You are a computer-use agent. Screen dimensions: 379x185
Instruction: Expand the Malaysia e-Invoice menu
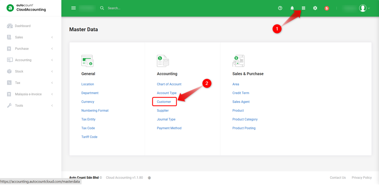click(30, 94)
